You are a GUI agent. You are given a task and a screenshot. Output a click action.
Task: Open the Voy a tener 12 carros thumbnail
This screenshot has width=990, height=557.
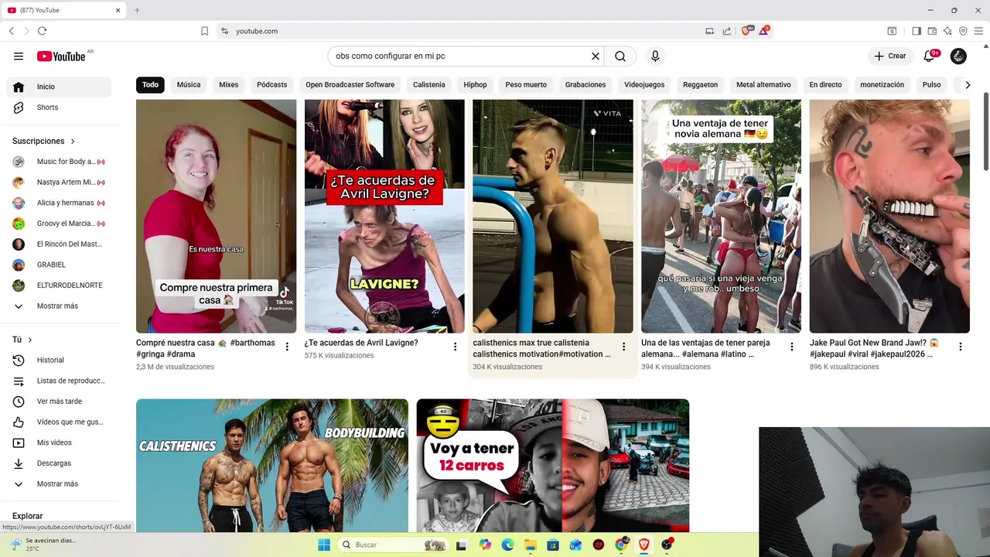[x=553, y=466]
